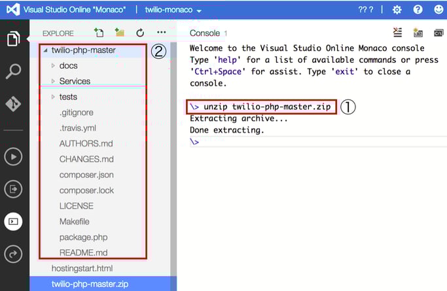Image resolution: width=447 pixels, height=291 pixels.
Task: Click the Visual Studio logo
Action: coord(13,10)
